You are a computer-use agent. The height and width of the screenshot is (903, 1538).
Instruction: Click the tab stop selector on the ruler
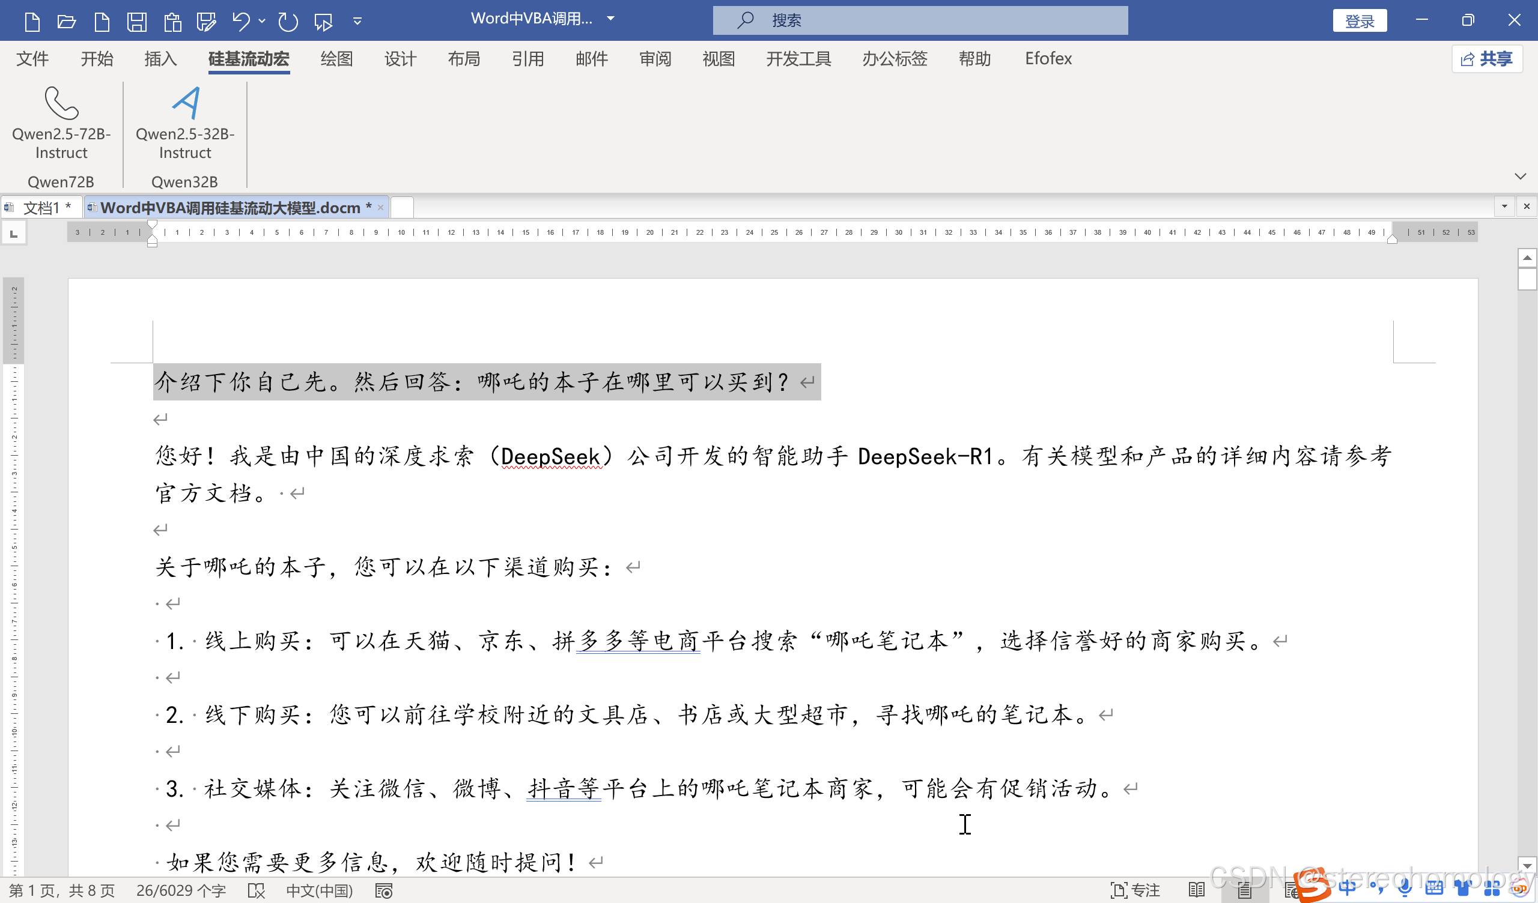[13, 232]
